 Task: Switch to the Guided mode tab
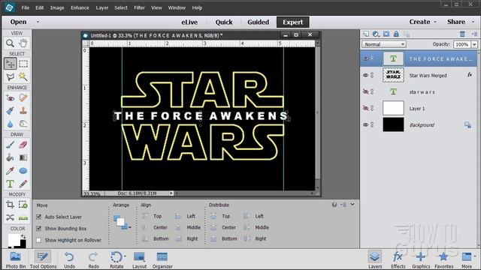tap(258, 22)
